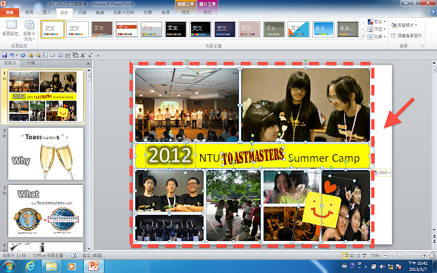Open the Background Styles dropdown
Screen dimensions: 437x273
(x=404, y=25)
